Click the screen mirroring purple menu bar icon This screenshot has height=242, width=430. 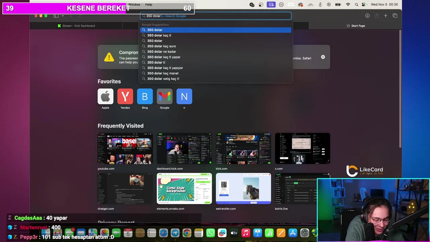tap(271, 4)
